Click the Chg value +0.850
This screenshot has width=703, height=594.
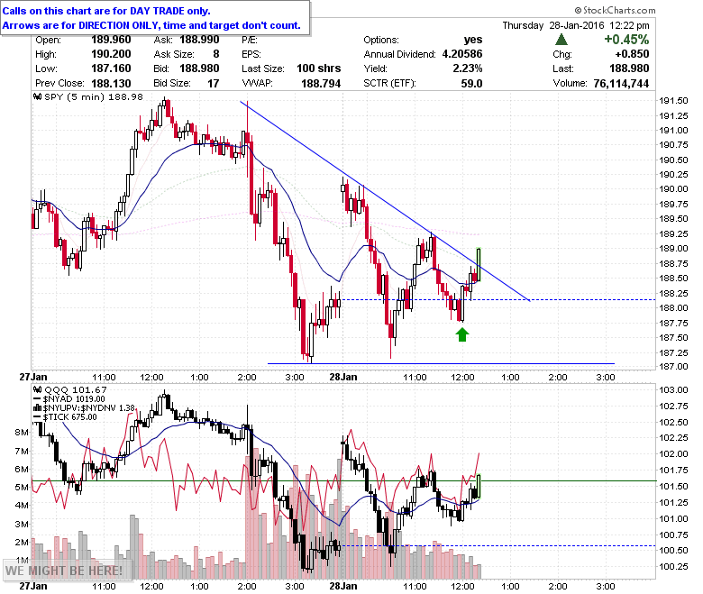632,54
